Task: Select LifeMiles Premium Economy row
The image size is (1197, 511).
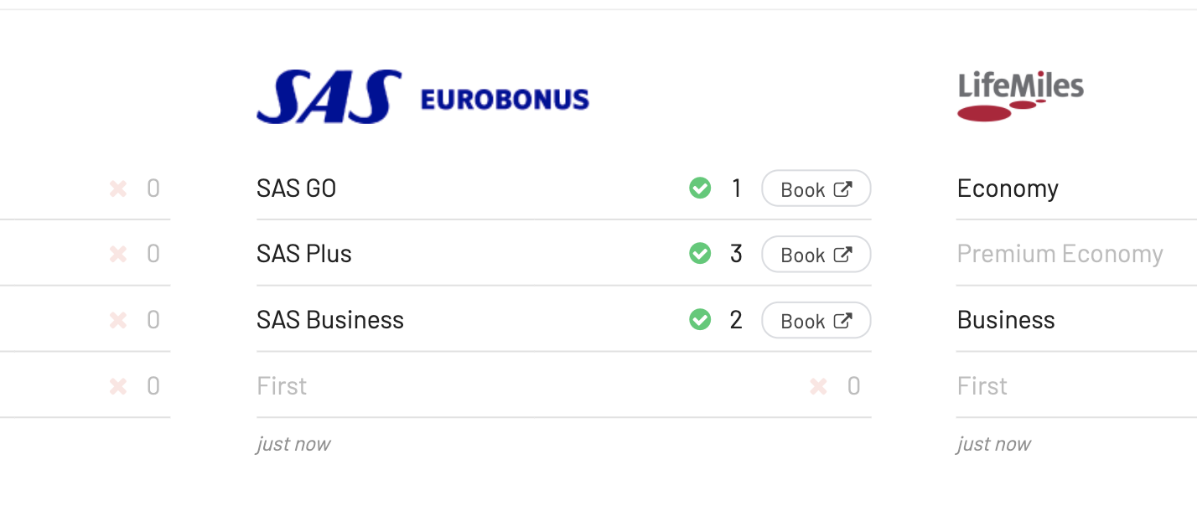Action: tap(1076, 254)
